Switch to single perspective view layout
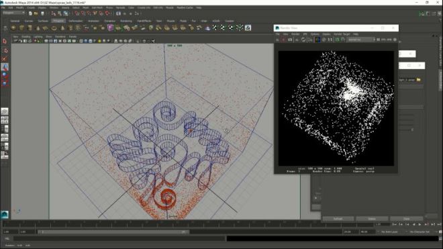 point(5,111)
